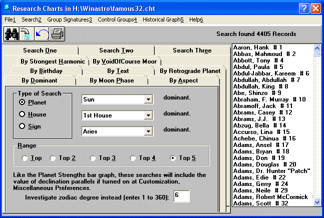Click the blue undo arrow icon
324x218 pixels.
42,34
